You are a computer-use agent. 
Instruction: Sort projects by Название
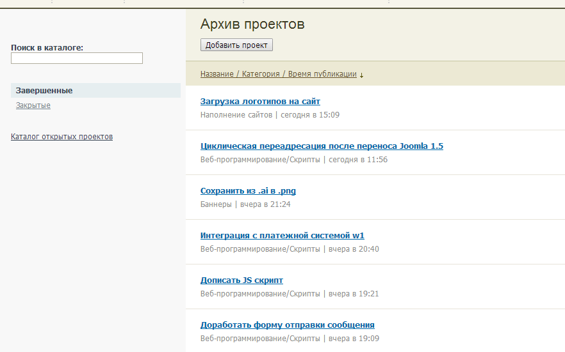click(217, 74)
